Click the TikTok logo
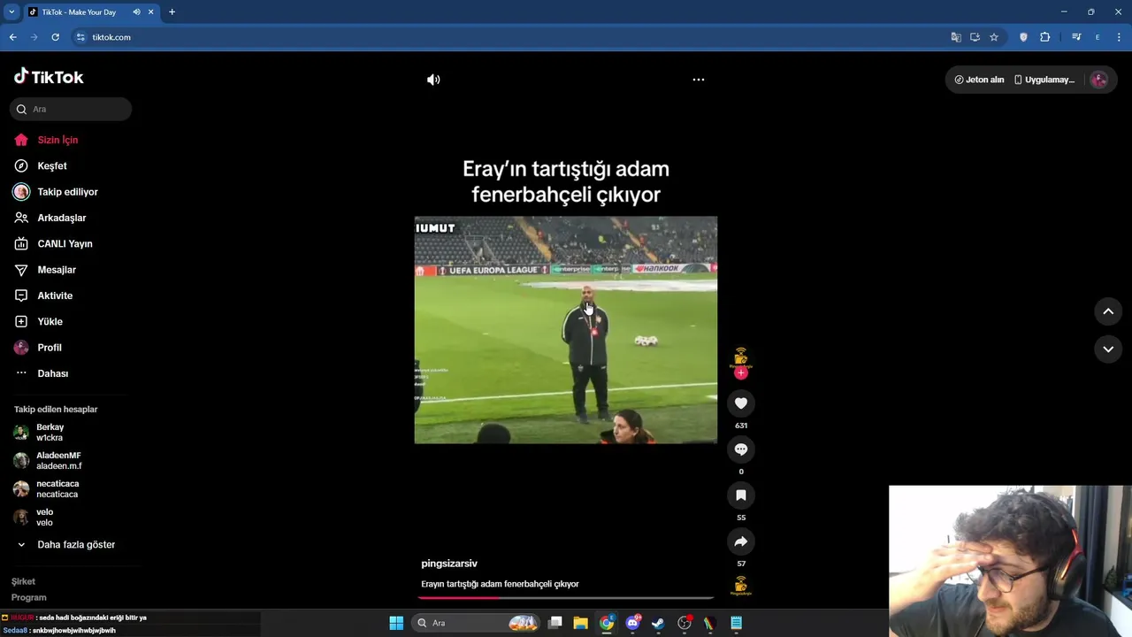The image size is (1132, 637). pos(49,77)
